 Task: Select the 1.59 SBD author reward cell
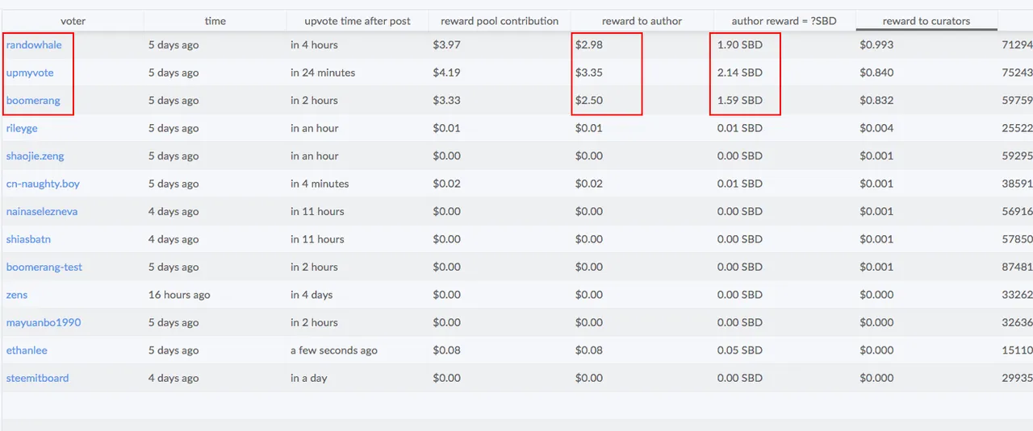740,101
